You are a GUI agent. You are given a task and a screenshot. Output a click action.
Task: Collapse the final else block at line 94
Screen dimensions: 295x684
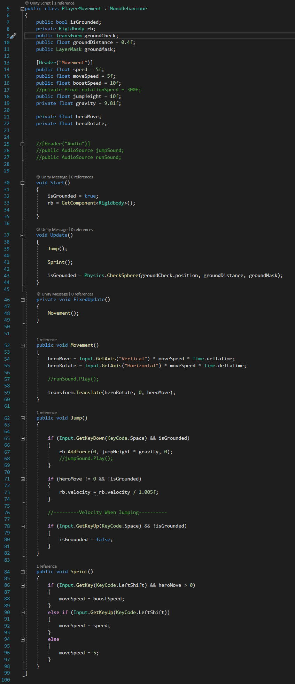[x=22, y=639]
